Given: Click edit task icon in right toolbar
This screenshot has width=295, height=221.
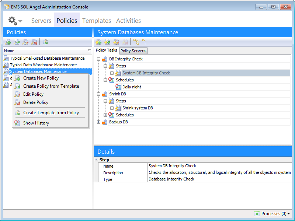Looking at the screenshot, I should coord(116,42).
